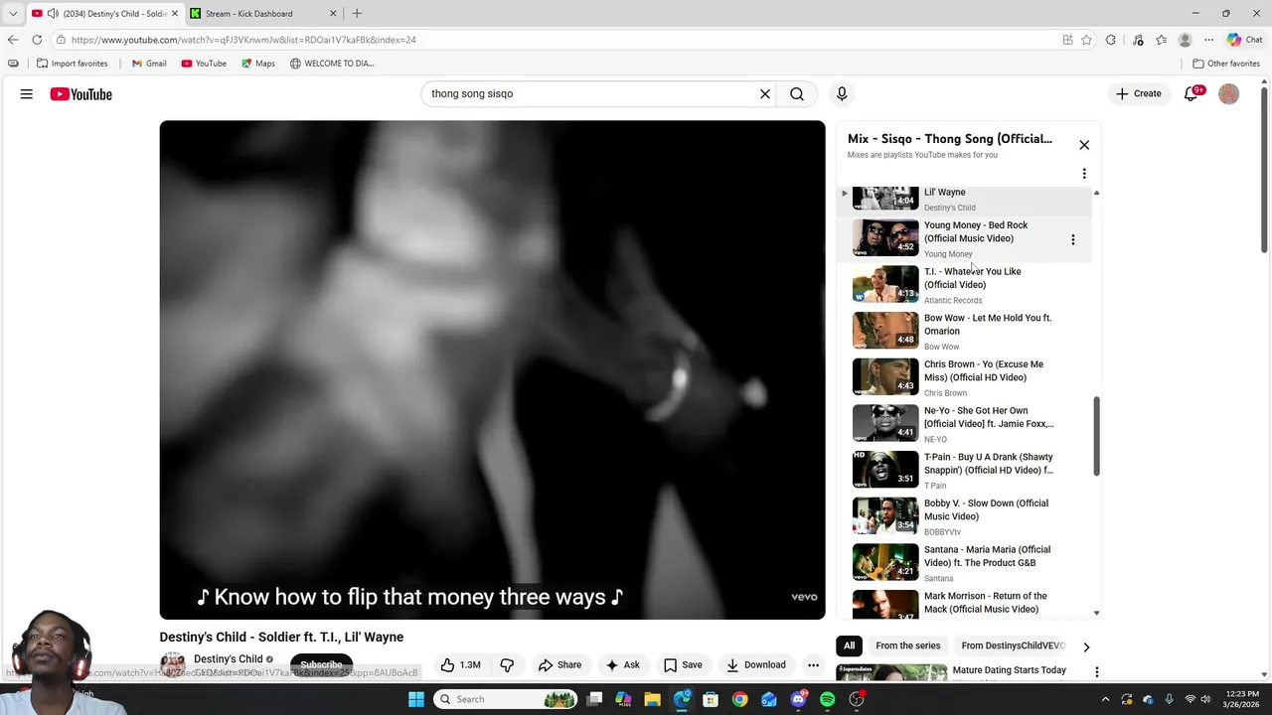Screen dimensions: 1272x715
Task: Open the YouTube account avatar menu
Action: click(1229, 94)
